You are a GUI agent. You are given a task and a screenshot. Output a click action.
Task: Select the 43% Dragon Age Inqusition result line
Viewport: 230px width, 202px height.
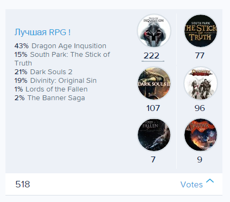tap(60, 46)
